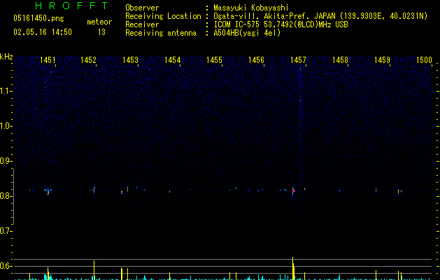Click the 1458 time marker
Screen dimensions: 440x280
[x=340, y=60]
